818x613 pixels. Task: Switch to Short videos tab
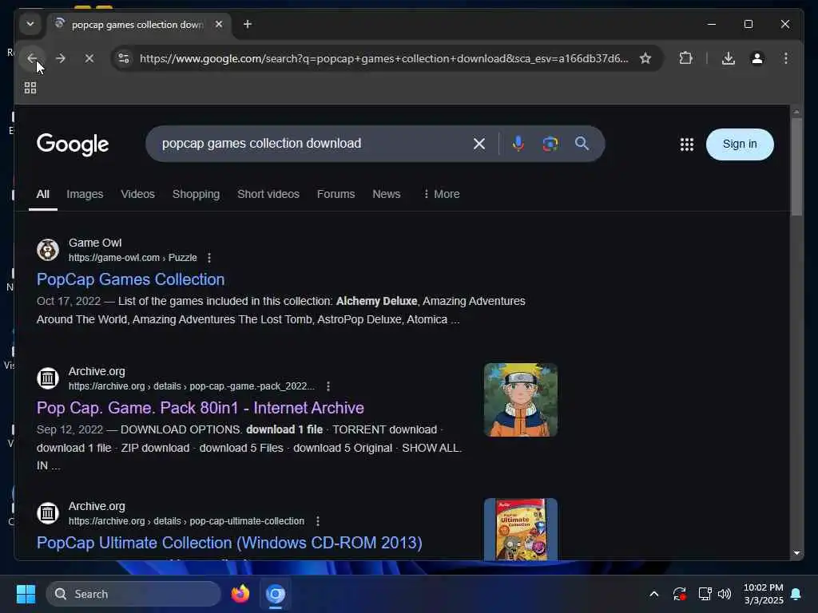[268, 195]
